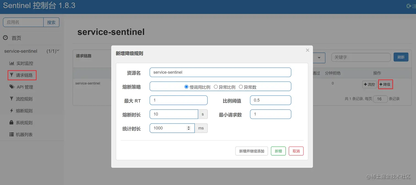The width and height of the screenshot is (416, 185).
Task: Click the 熔断规则 lightning bolt icon
Action: 12,110
